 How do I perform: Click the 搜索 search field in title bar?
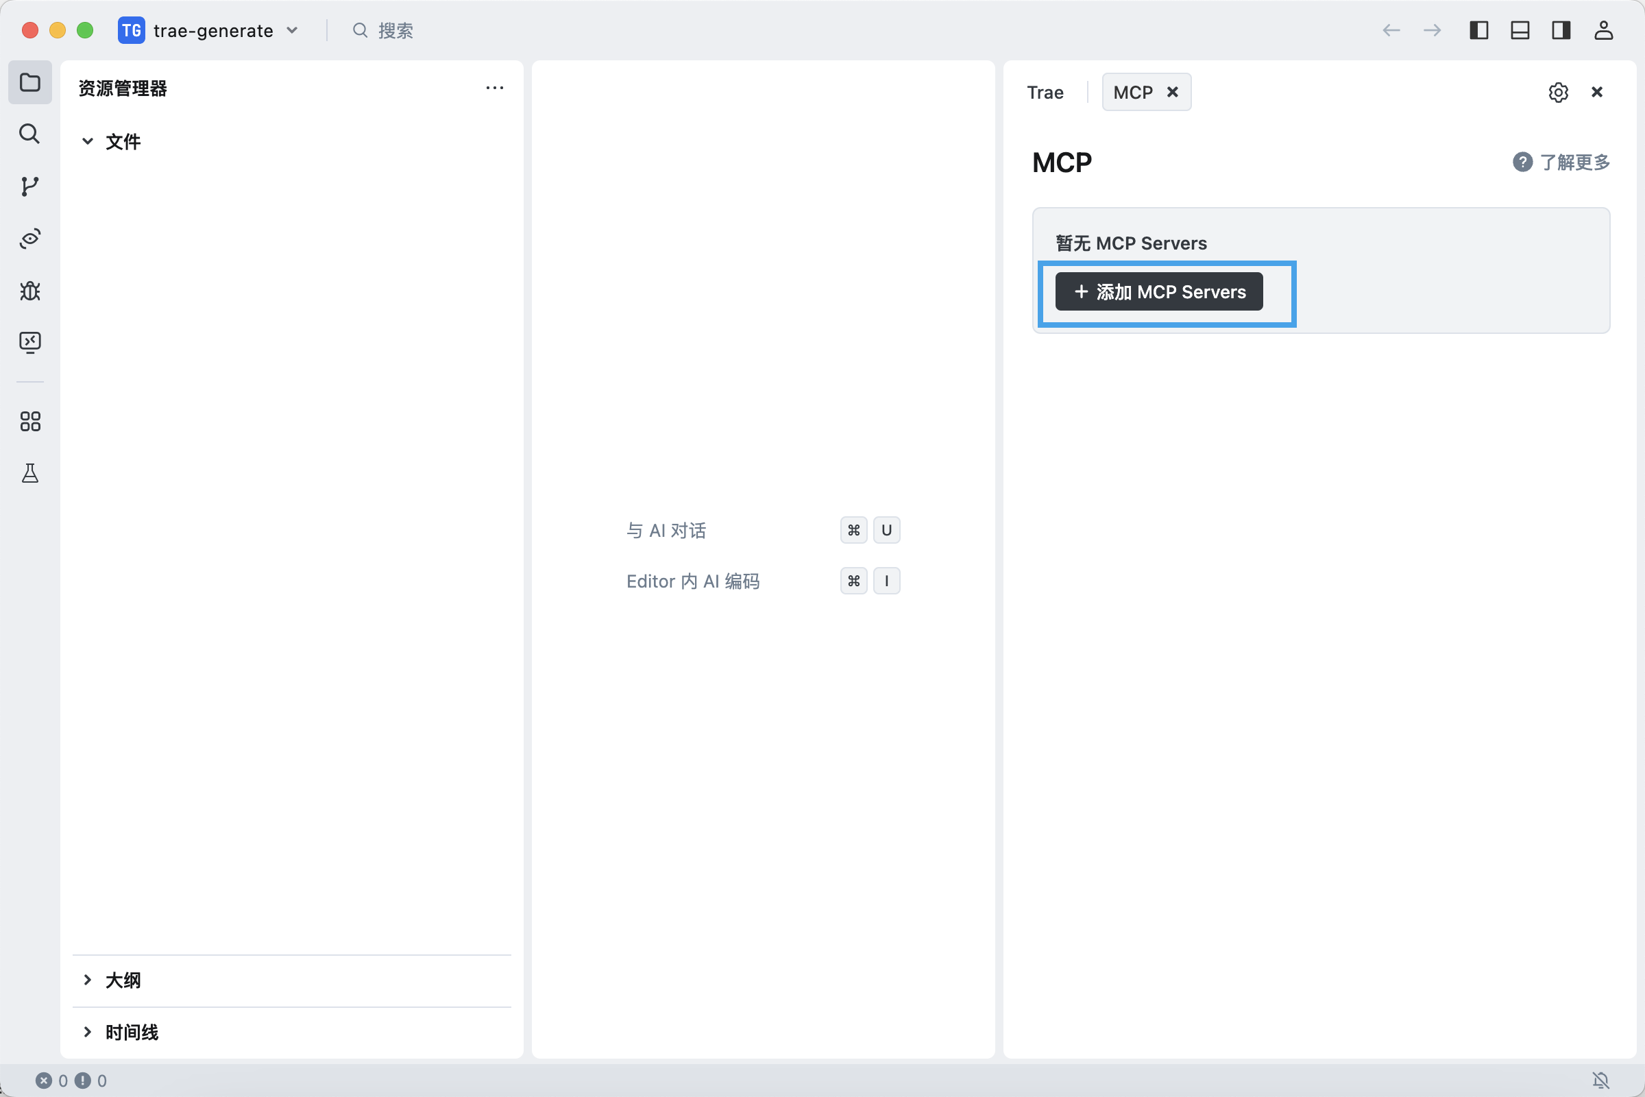point(395,30)
